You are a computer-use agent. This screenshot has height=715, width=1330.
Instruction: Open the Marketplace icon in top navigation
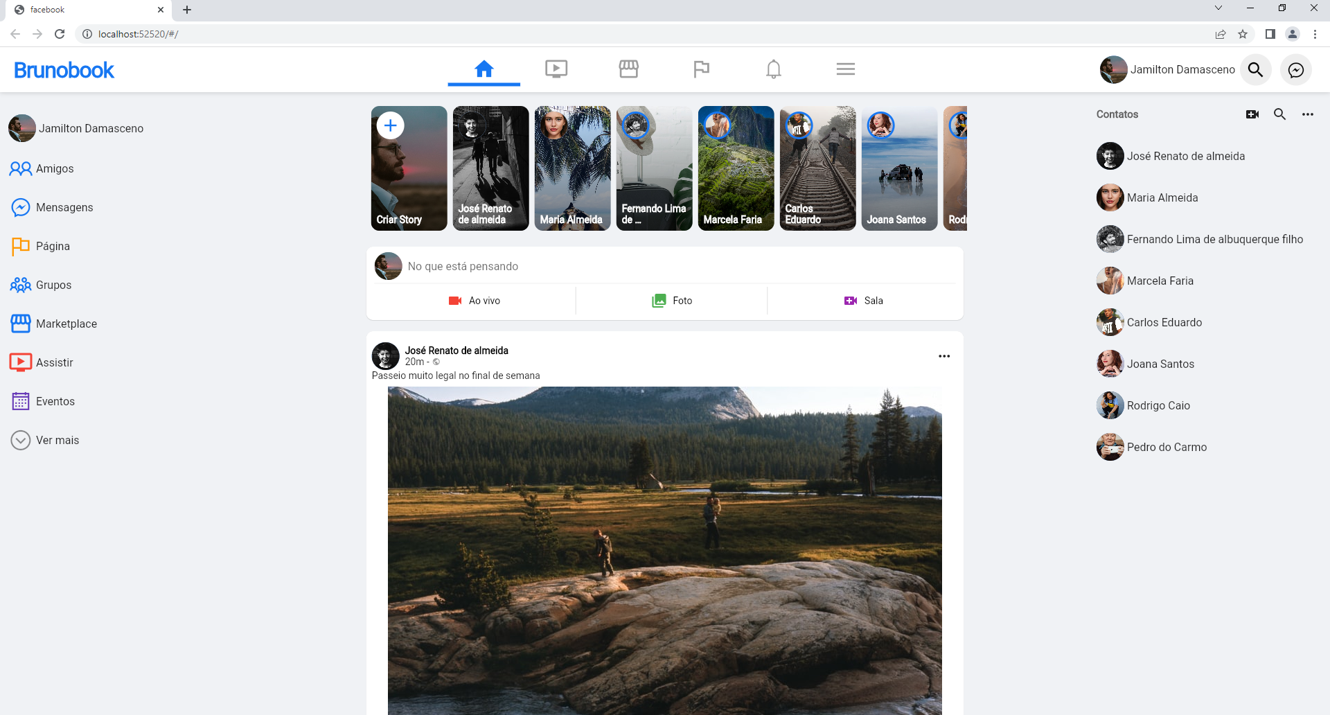(629, 69)
